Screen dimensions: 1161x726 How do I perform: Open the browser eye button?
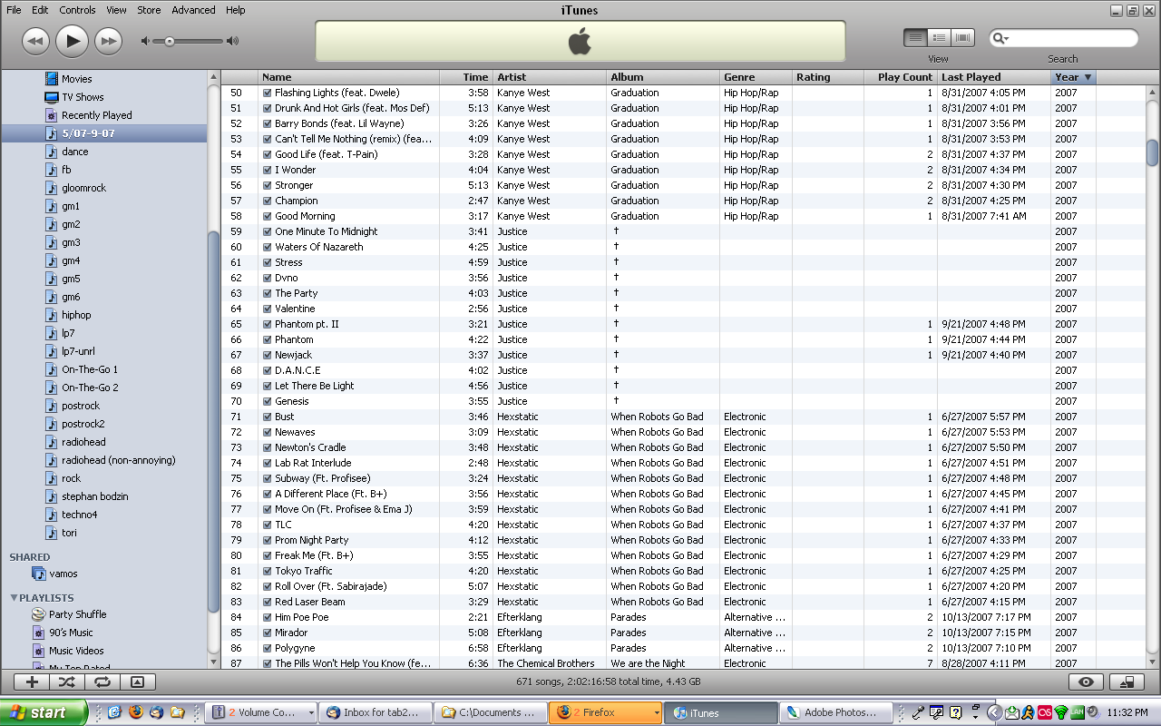click(1086, 682)
